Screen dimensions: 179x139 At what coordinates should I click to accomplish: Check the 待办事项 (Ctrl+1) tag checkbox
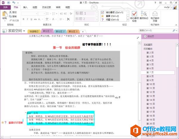102,13
